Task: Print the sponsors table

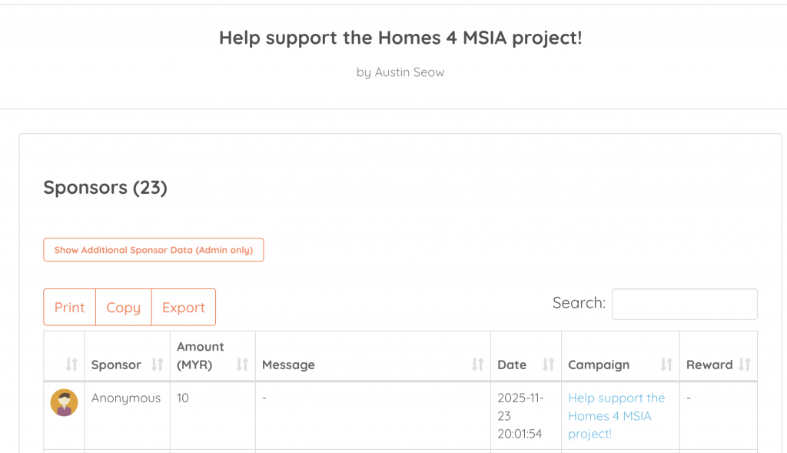Action: point(69,308)
